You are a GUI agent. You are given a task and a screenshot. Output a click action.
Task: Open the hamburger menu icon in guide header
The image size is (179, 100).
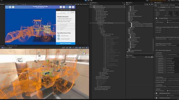(73, 7)
